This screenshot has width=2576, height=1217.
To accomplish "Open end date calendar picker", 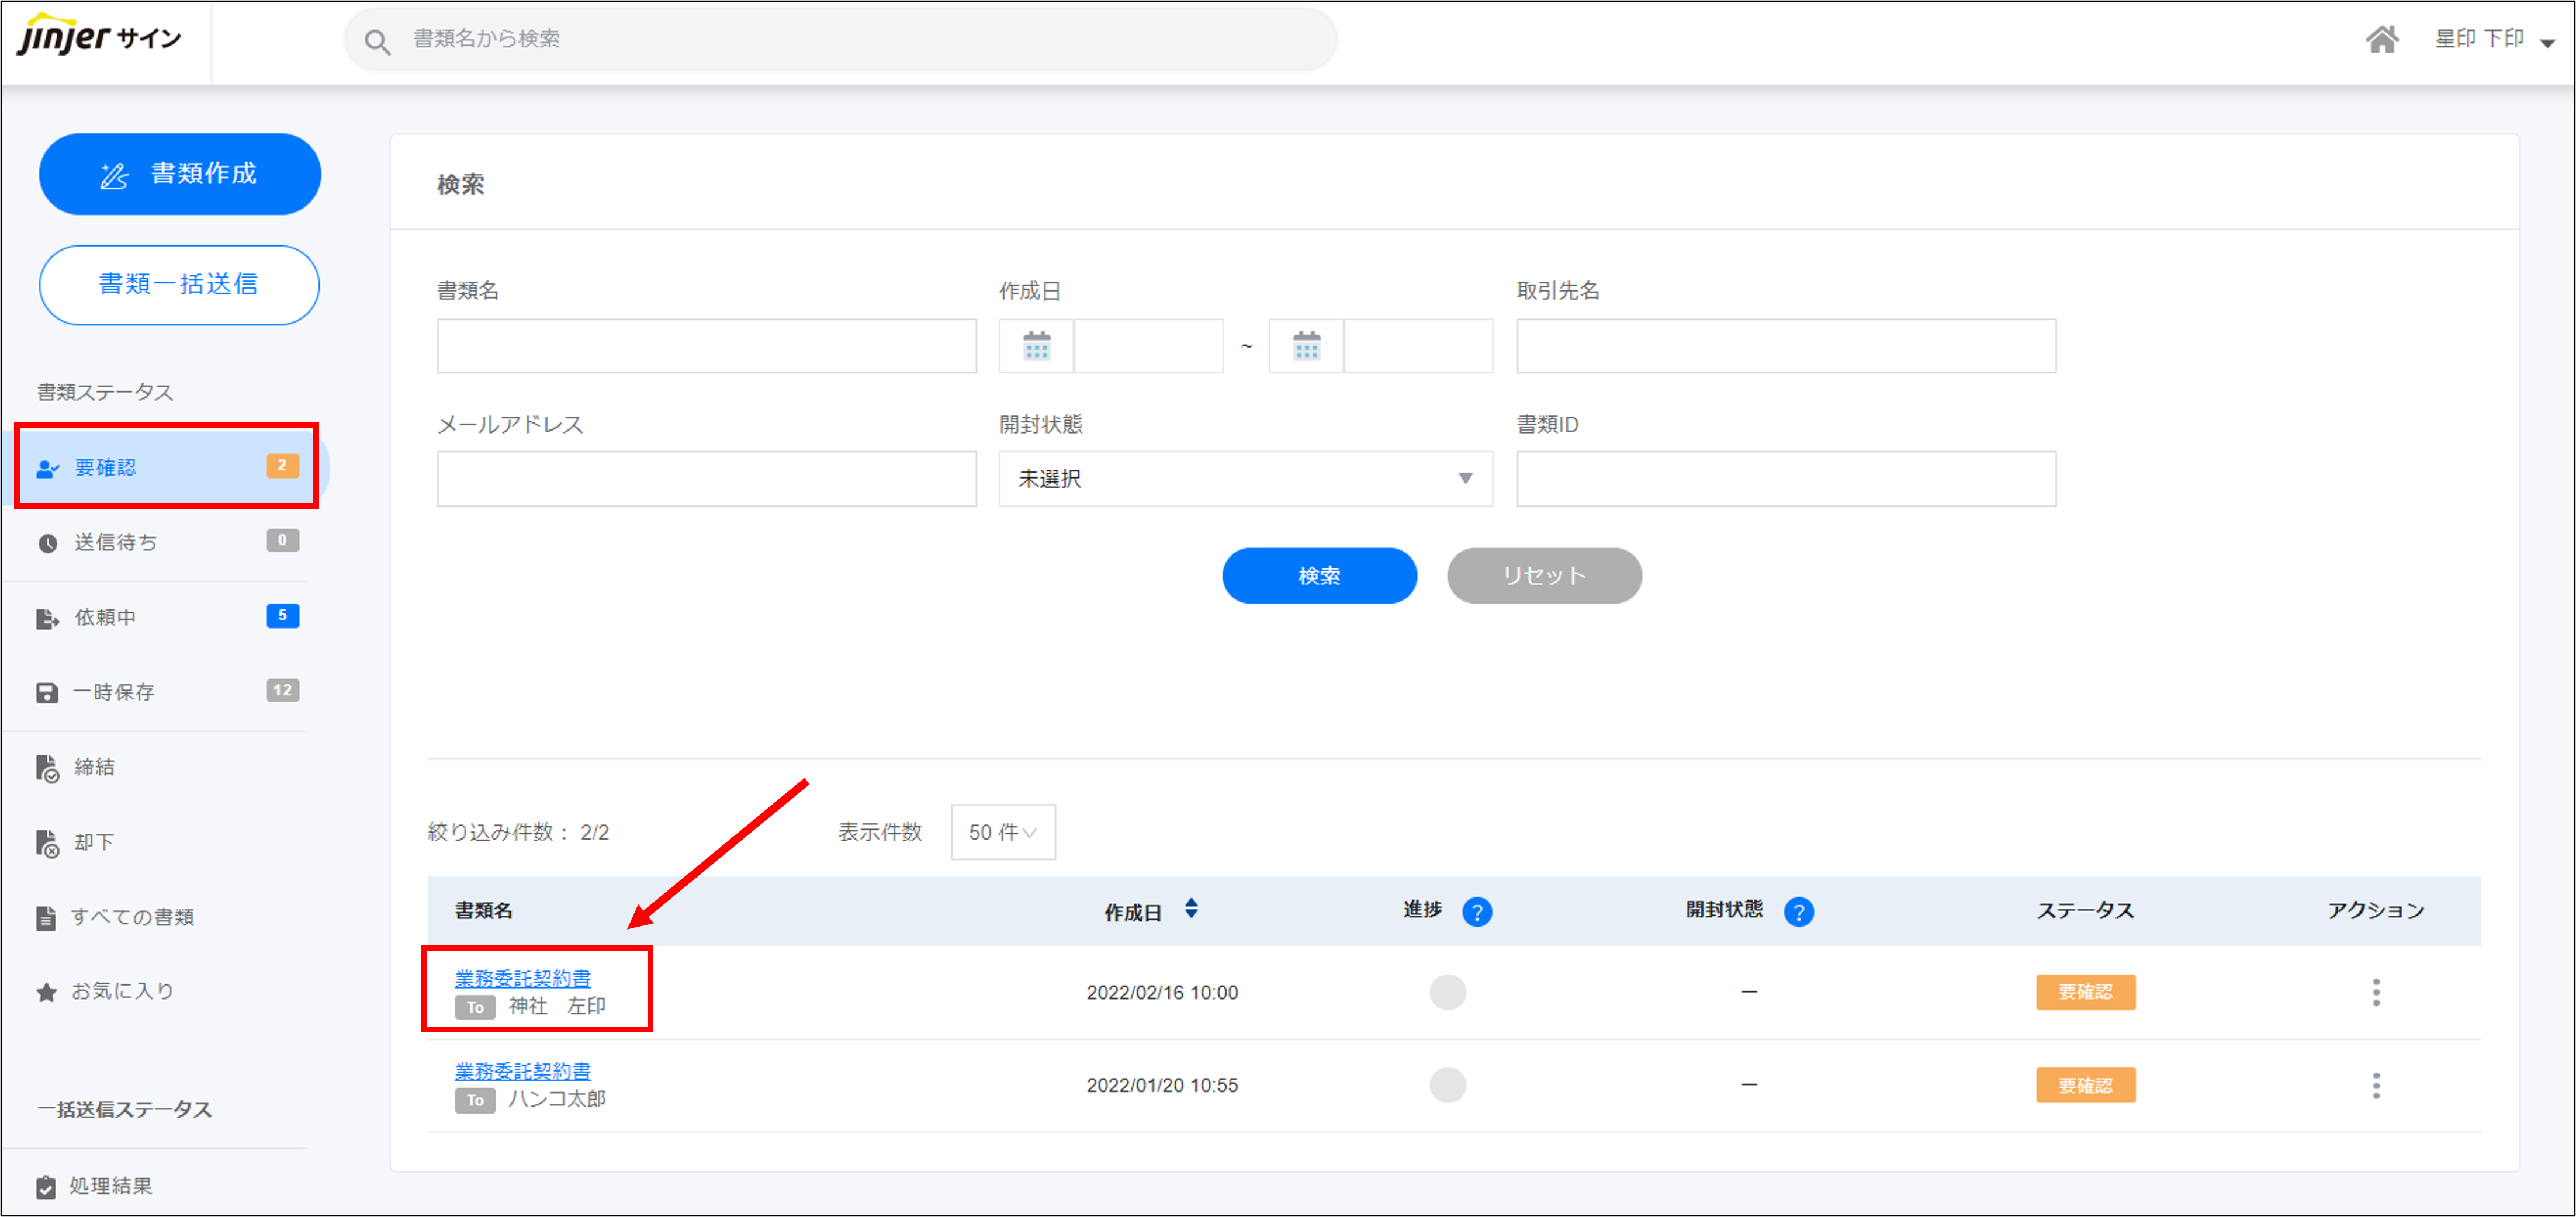I will (x=1306, y=346).
